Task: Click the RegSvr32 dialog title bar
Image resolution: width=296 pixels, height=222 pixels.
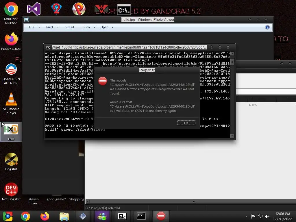Action: click(147, 70)
